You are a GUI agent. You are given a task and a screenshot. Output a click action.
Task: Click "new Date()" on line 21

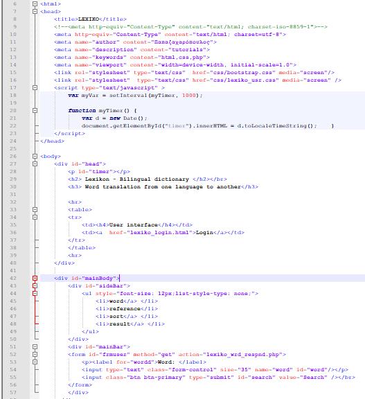[127, 118]
